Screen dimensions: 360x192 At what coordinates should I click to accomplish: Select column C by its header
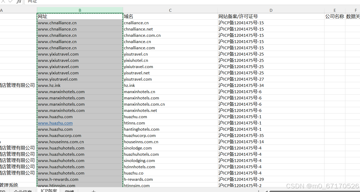(x=170, y=10)
